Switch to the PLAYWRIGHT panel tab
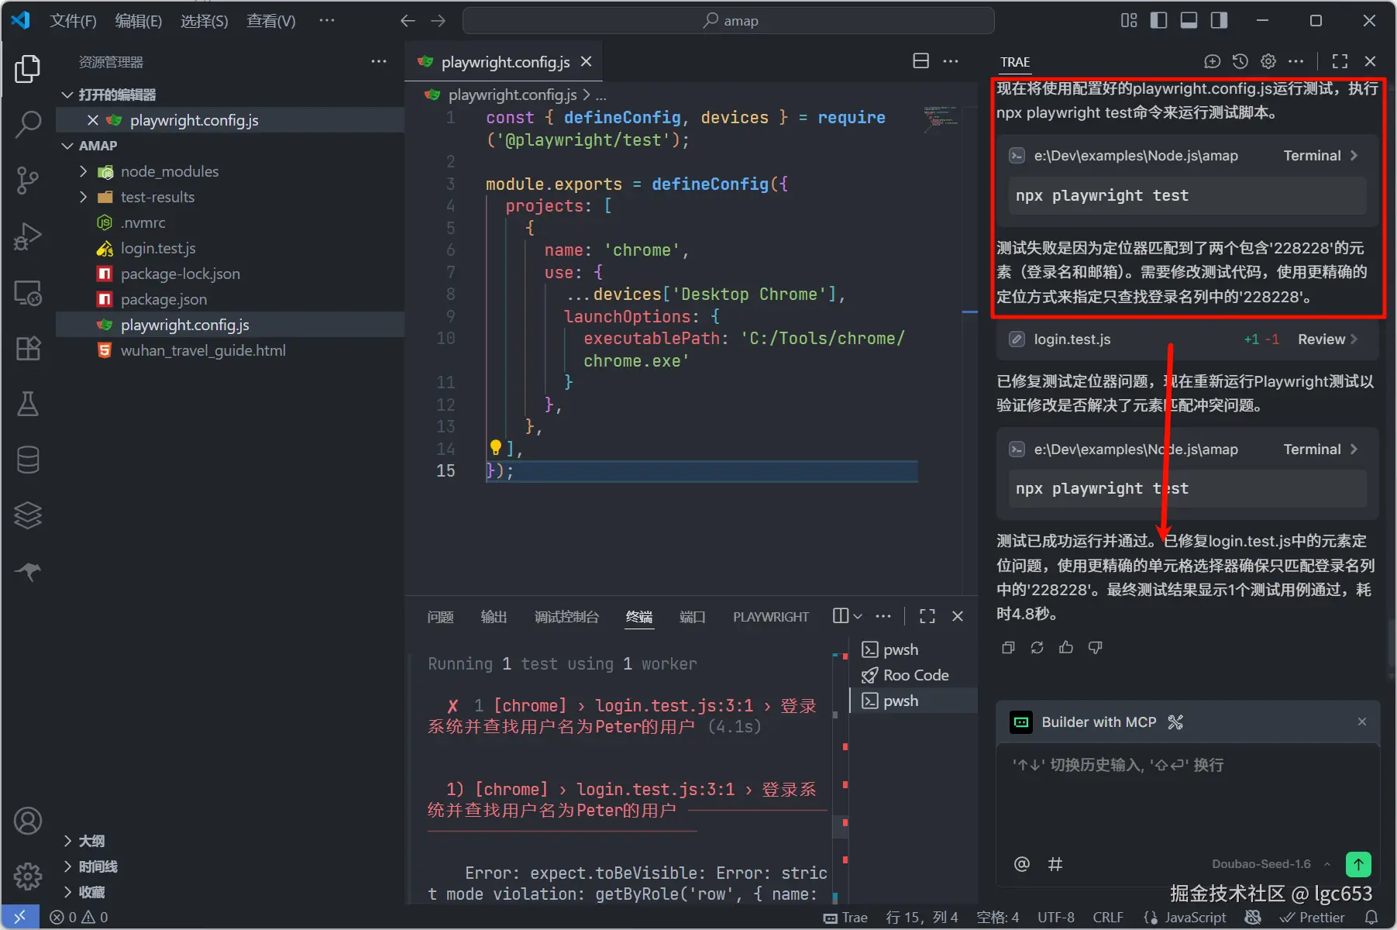This screenshot has height=930, width=1397. coord(771,617)
